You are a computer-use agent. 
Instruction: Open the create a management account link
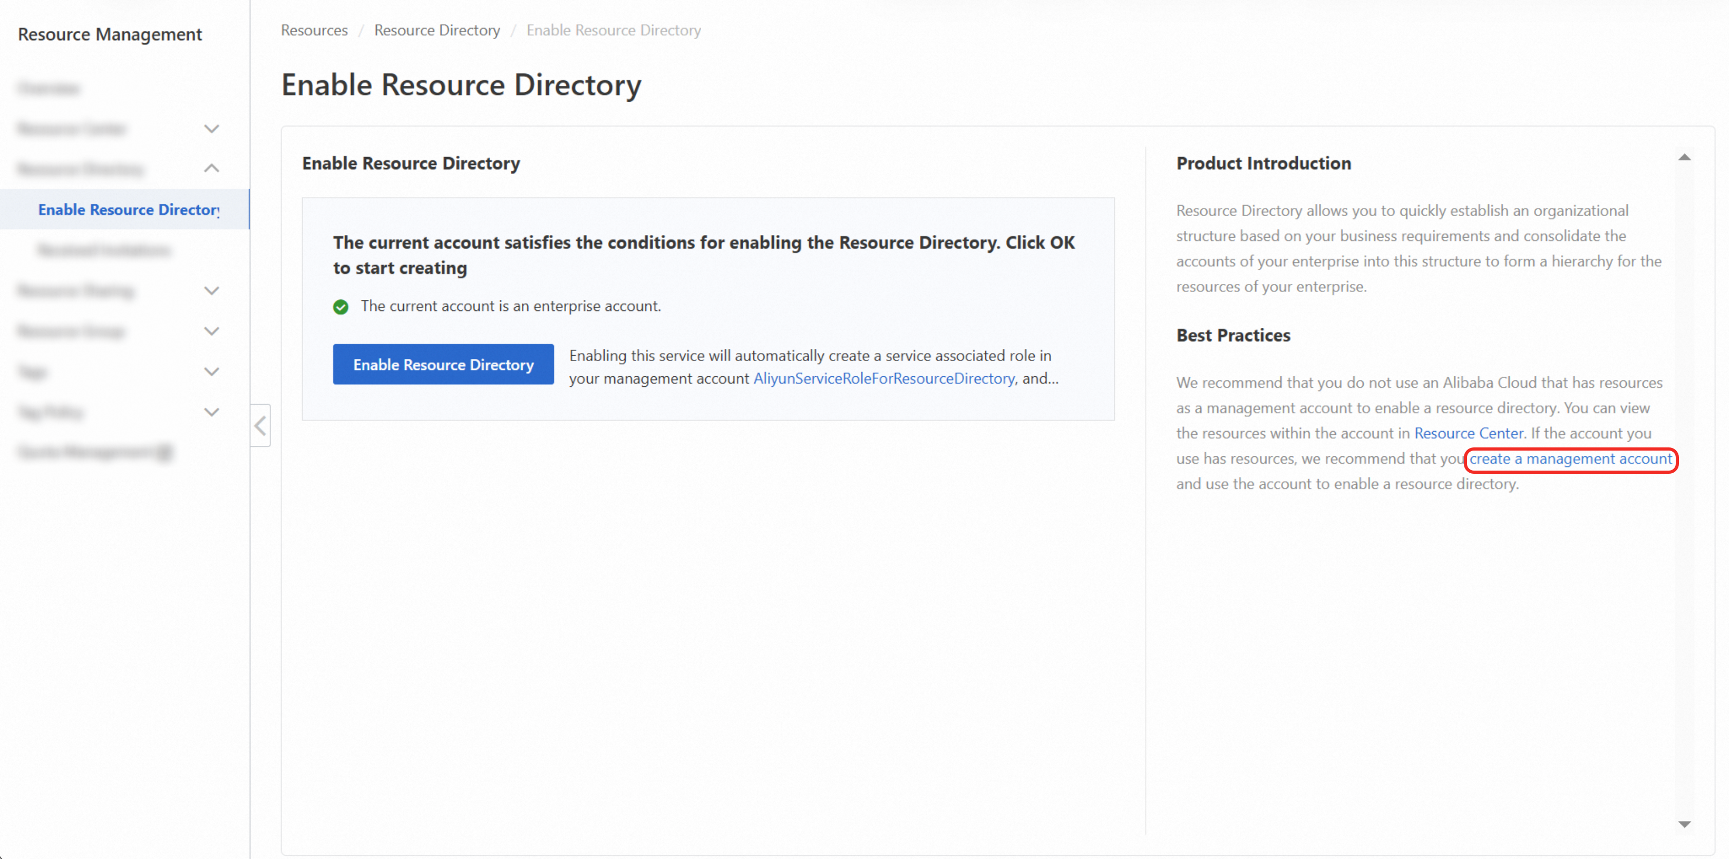click(x=1571, y=459)
